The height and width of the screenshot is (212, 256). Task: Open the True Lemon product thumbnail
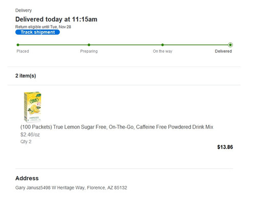point(32,107)
